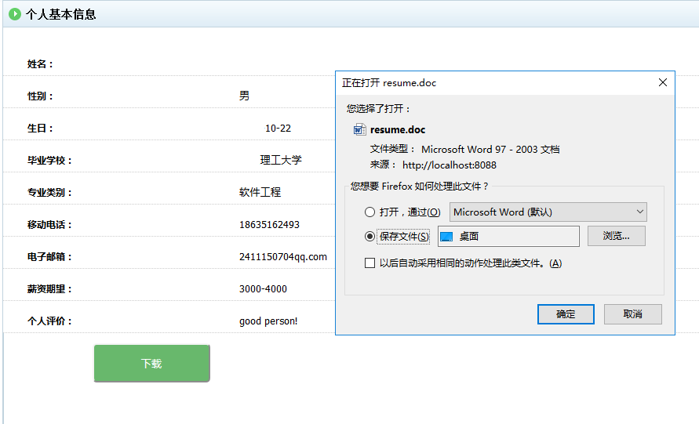The width and height of the screenshot is (699, 424).
Task: Click the 生日： label
Action: [x=40, y=129]
